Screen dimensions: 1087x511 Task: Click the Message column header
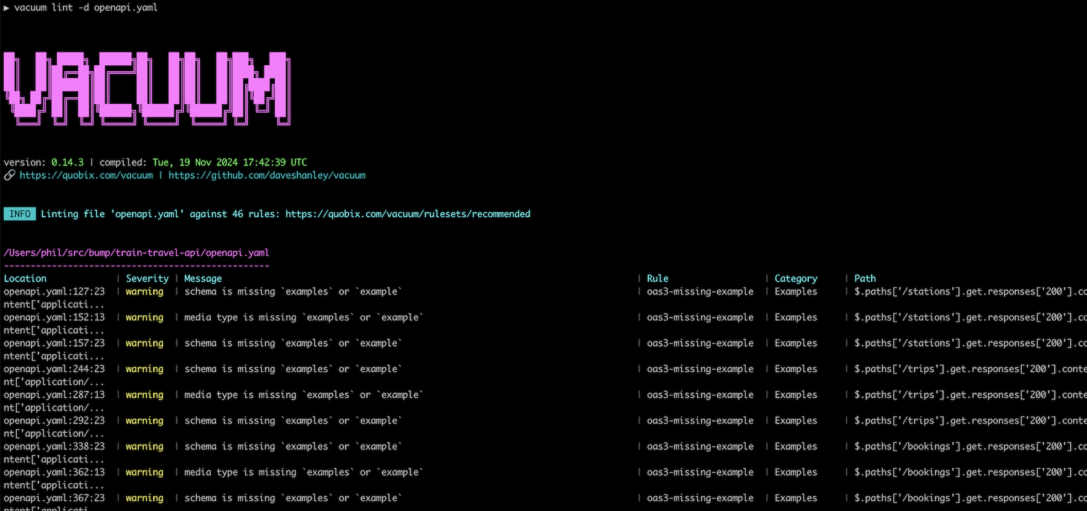(203, 279)
